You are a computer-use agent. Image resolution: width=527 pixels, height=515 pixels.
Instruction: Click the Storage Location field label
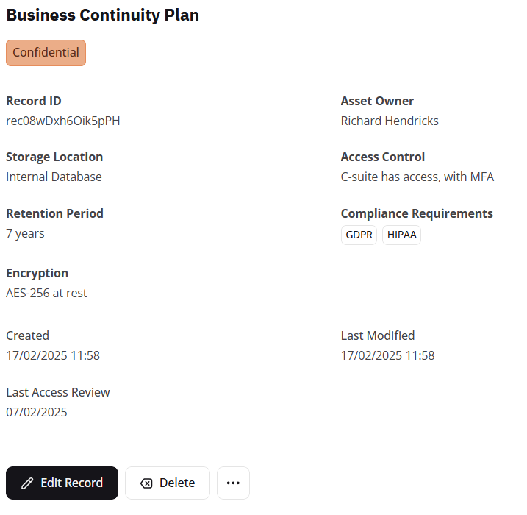pos(54,157)
